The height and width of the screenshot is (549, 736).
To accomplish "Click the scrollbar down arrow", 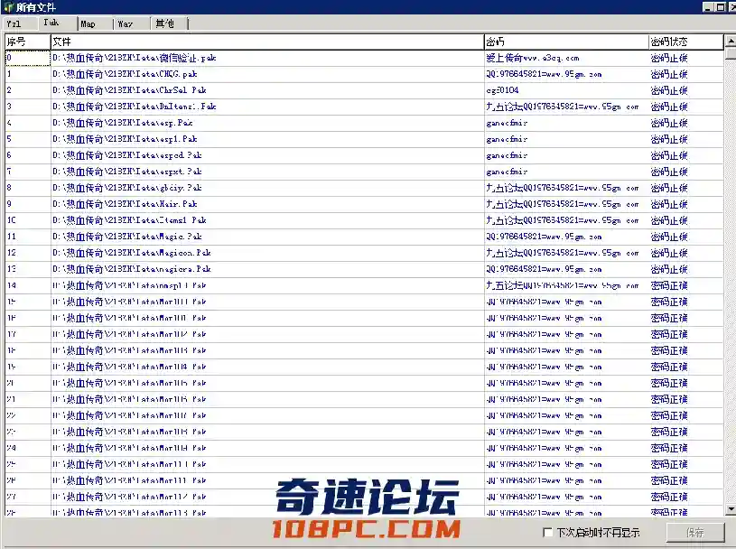I will click(x=731, y=509).
